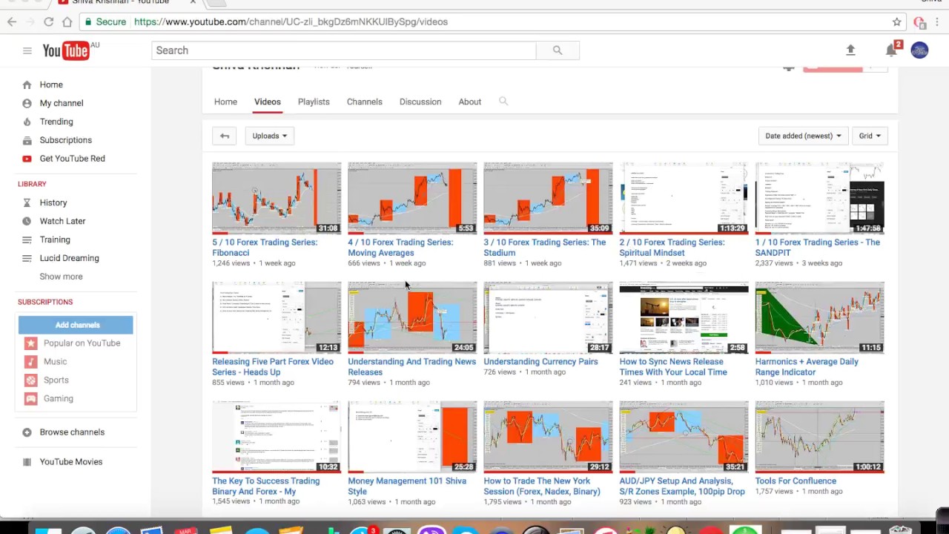Screen dimensions: 949x534
Task: Open the Training playlist in sidebar
Action: [55, 240]
